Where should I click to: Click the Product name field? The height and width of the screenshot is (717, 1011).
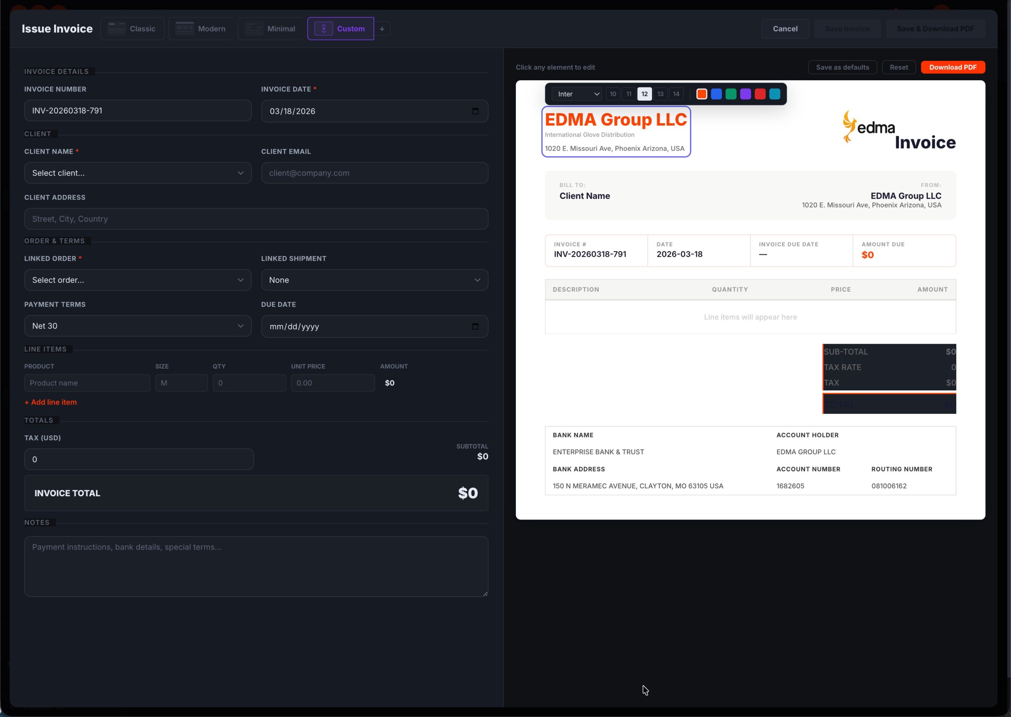coord(87,383)
